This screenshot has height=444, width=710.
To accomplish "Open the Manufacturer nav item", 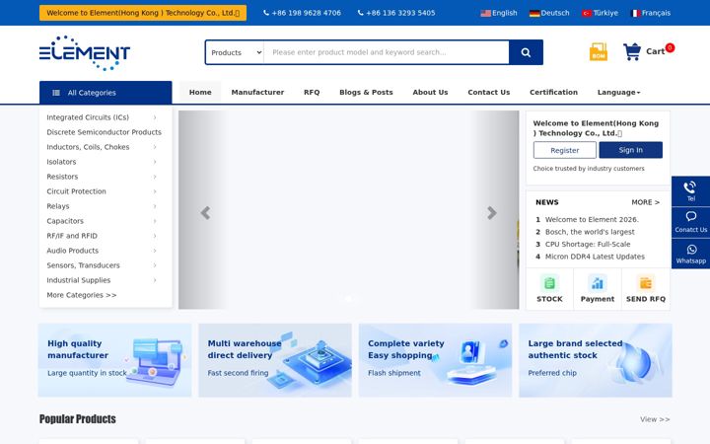I will (257, 93).
